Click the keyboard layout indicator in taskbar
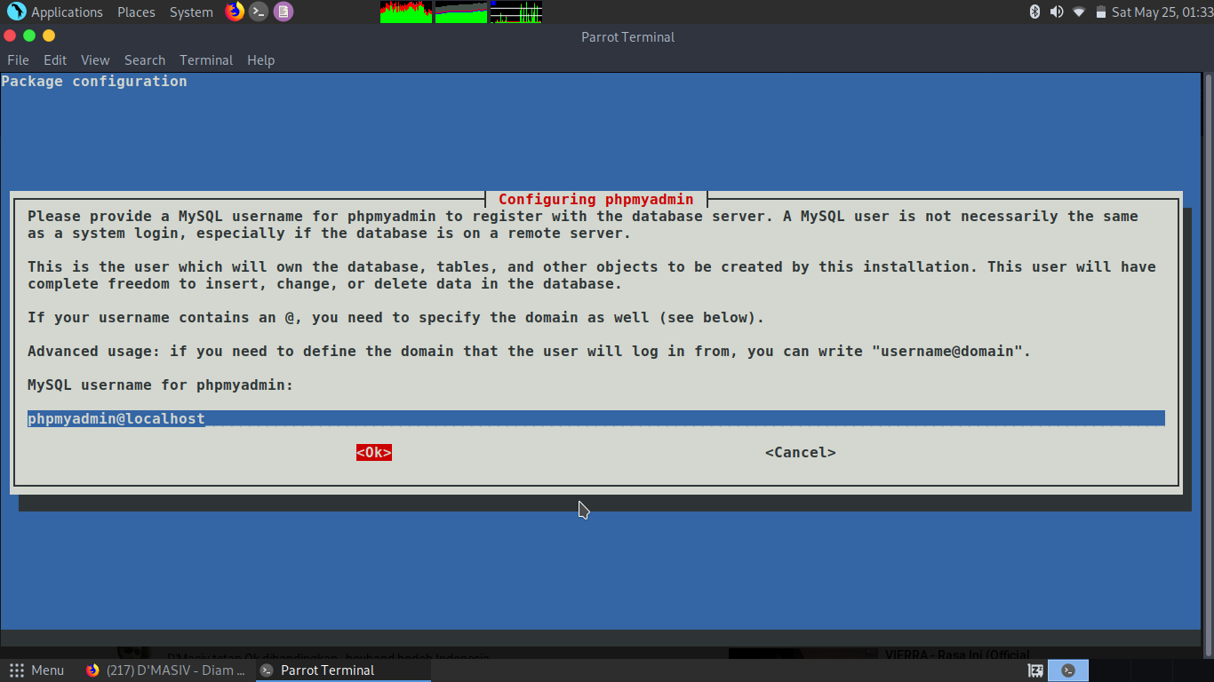 [1034, 670]
